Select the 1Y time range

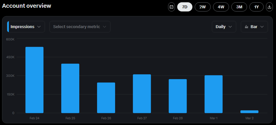[x=257, y=7]
